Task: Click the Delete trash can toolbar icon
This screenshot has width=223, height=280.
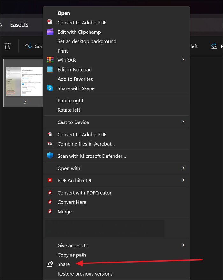Action: (8, 46)
